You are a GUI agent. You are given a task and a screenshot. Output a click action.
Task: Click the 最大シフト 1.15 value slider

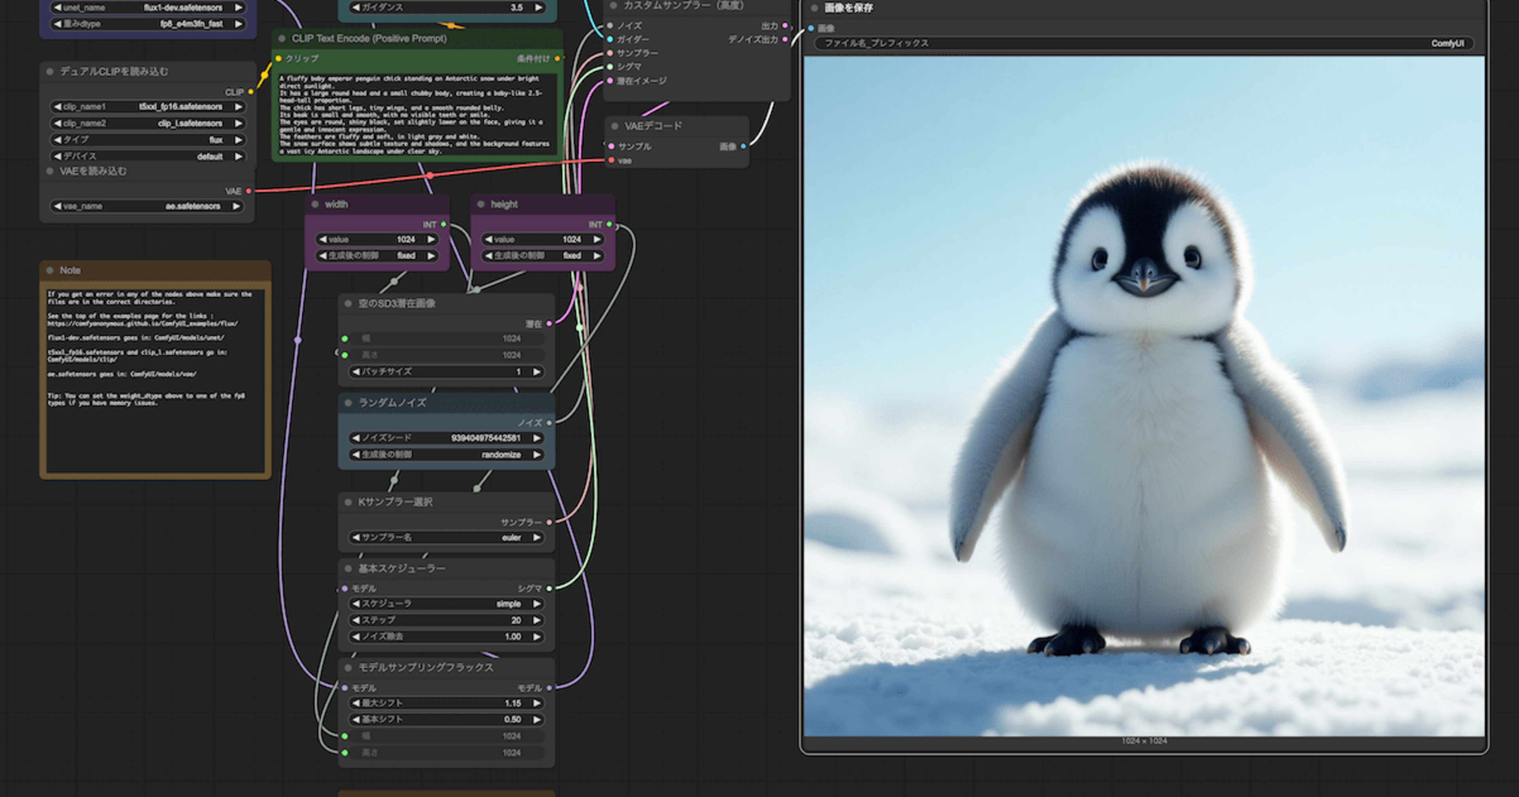[446, 703]
